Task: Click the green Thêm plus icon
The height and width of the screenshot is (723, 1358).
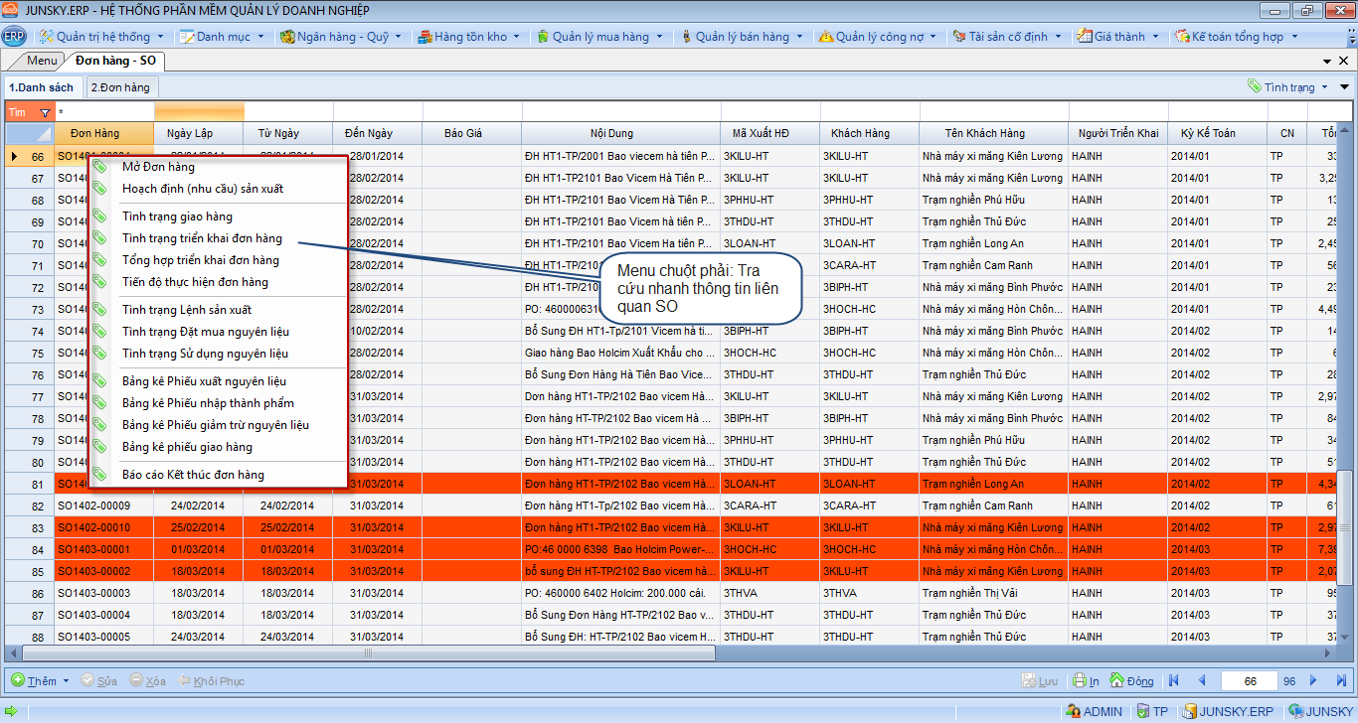Action: coord(18,681)
